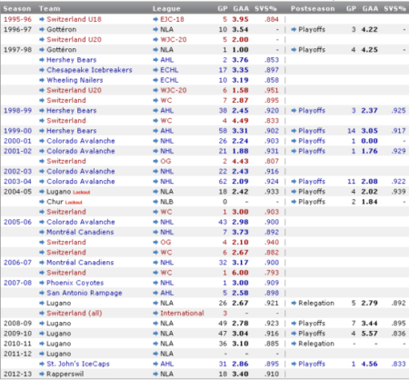This screenshot has width=409, height=380.
Task: Click OG league in 2001-02 Switzerland row
Action: coord(165,161)
